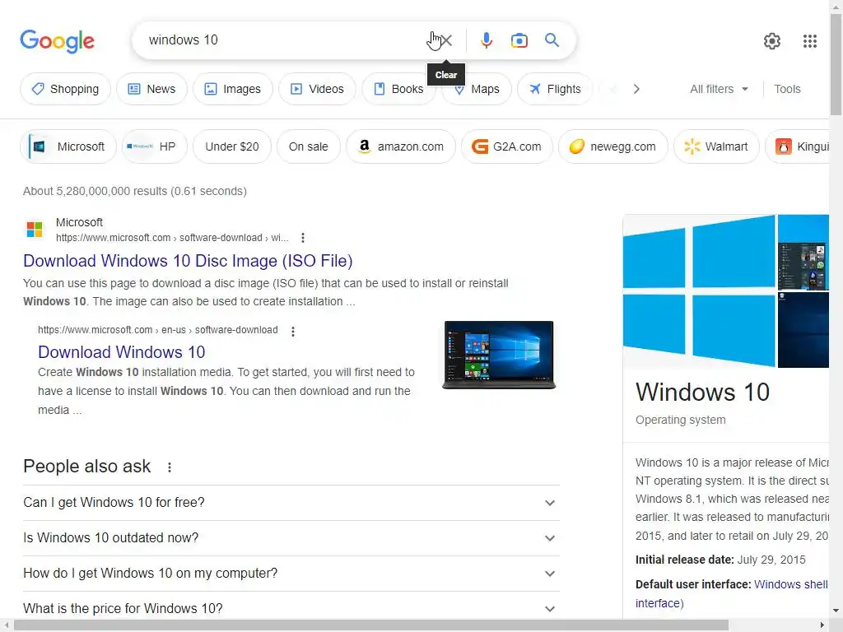The height and width of the screenshot is (632, 843).
Task: Click the horizontal scrollbar thumb
Action: point(371,625)
